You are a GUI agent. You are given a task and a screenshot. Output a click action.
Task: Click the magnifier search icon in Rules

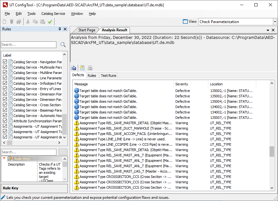tap(63, 45)
